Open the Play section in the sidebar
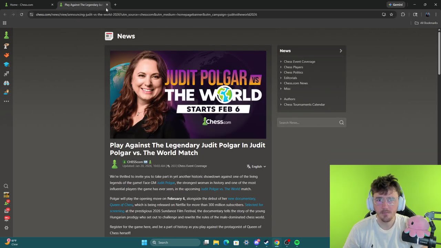The width and height of the screenshot is (441, 248). coord(6,46)
